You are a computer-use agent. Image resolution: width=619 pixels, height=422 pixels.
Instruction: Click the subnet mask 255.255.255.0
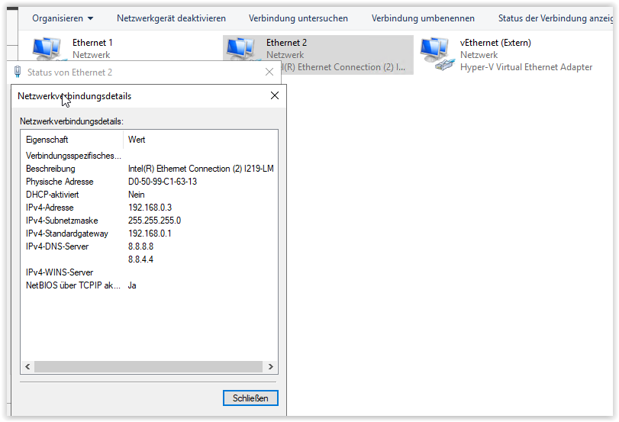tap(155, 221)
